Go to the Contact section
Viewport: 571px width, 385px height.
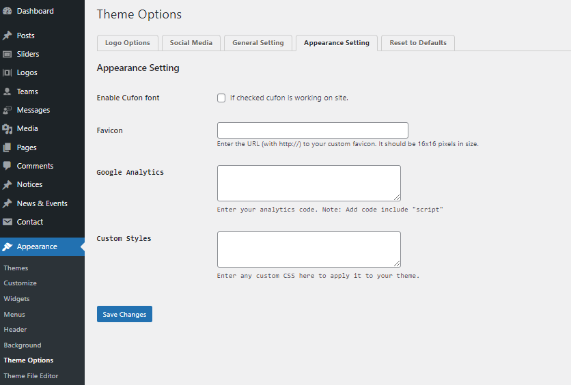click(x=30, y=222)
